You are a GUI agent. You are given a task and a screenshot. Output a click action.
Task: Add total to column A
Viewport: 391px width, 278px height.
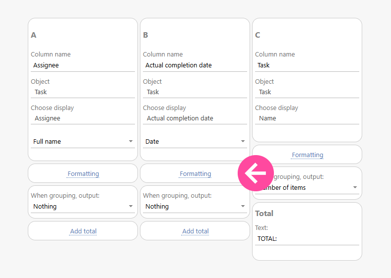click(x=83, y=231)
